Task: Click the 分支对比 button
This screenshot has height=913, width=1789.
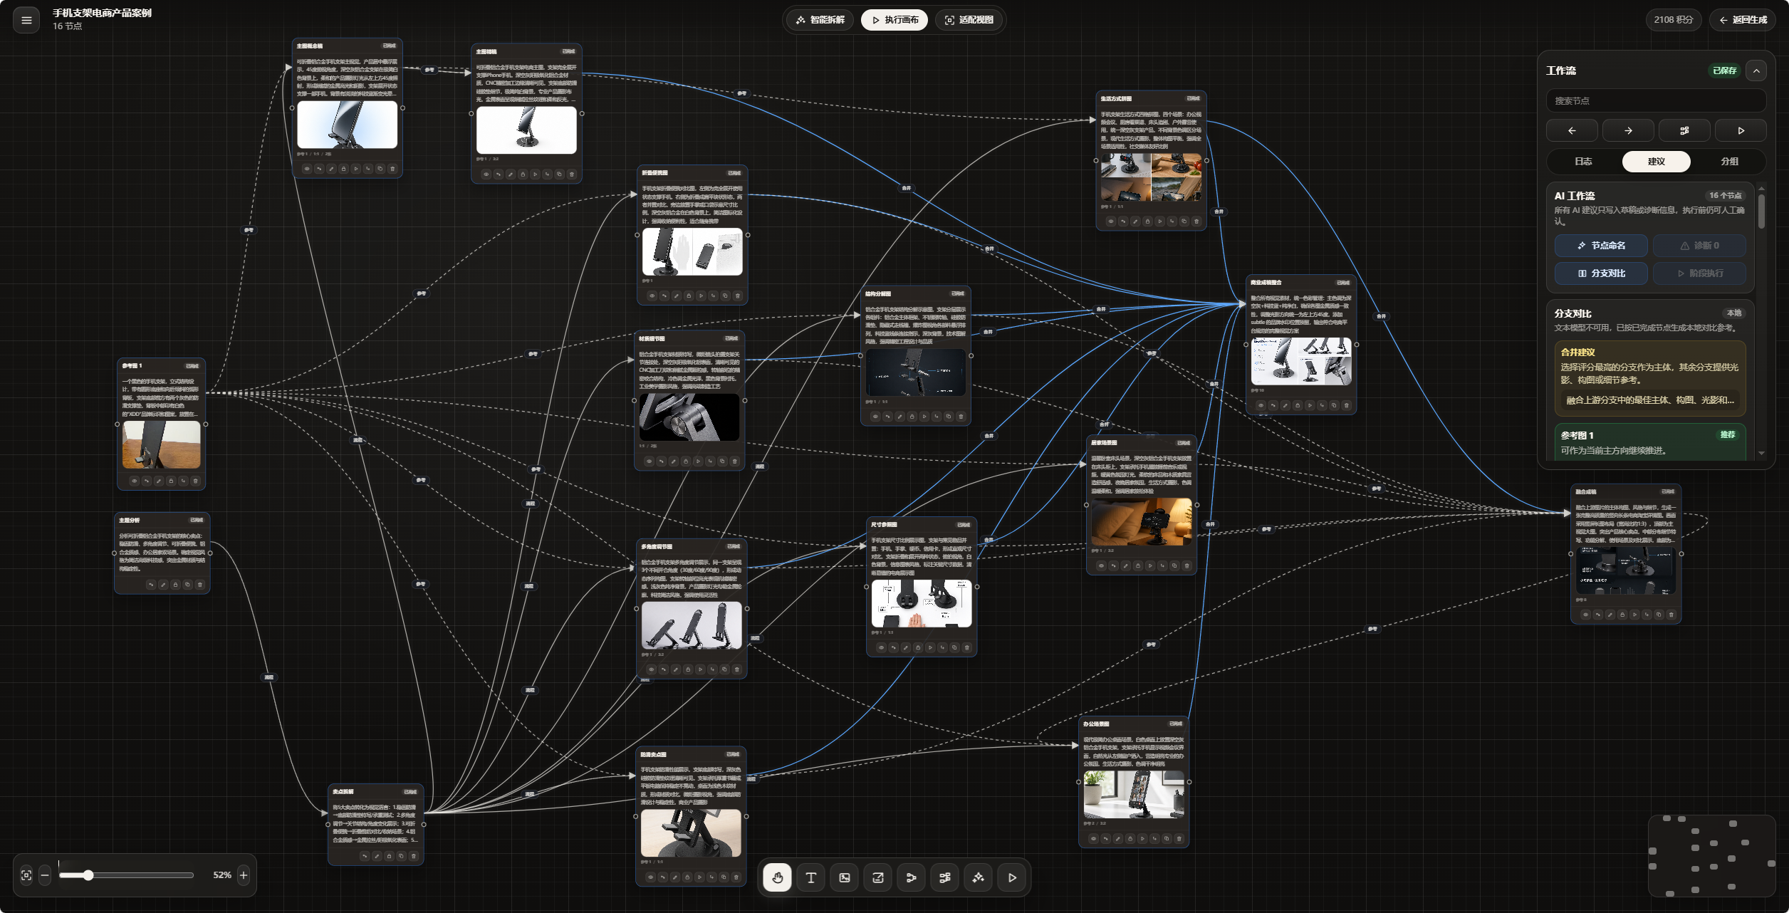Action: tap(1601, 273)
